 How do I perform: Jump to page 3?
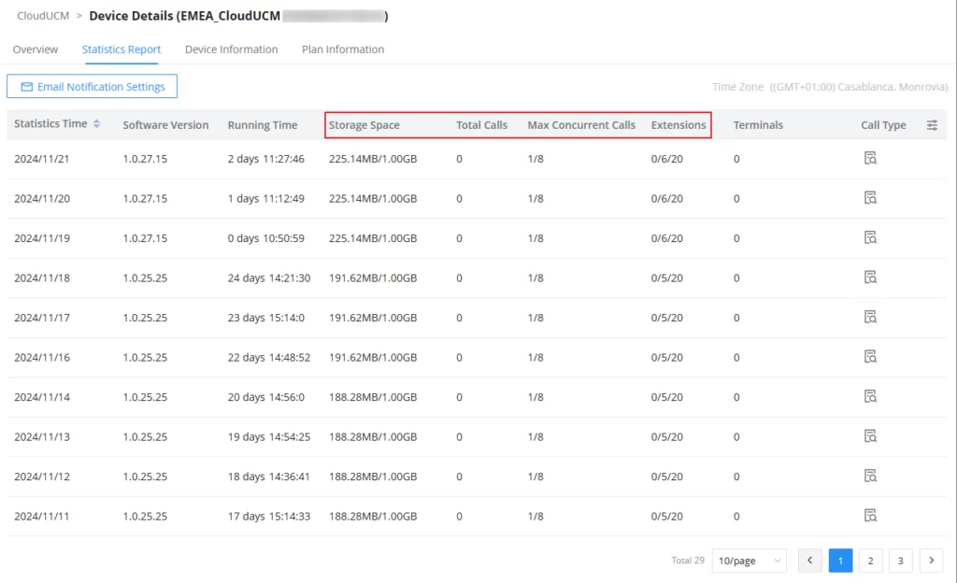click(x=900, y=561)
